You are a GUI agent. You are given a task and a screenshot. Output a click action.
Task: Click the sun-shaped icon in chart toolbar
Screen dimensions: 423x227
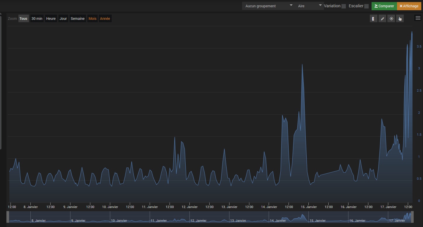tap(391, 19)
